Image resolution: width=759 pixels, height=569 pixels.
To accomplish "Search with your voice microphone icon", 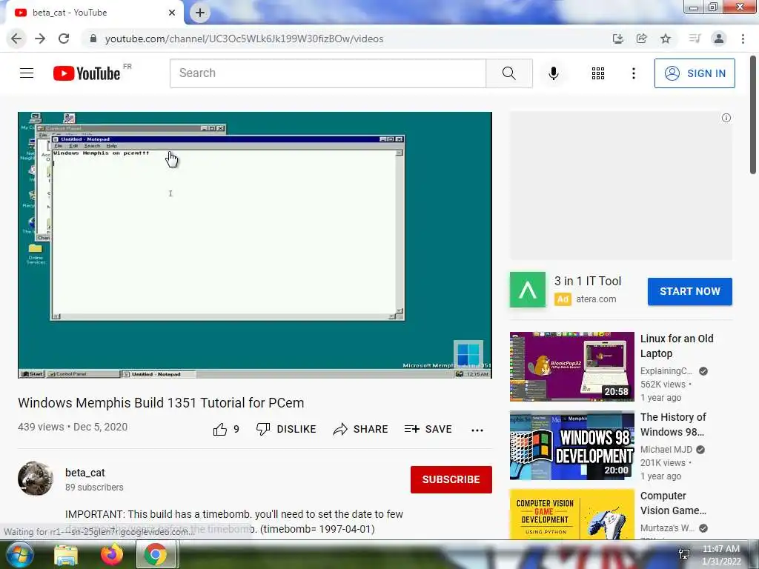I will pos(554,73).
